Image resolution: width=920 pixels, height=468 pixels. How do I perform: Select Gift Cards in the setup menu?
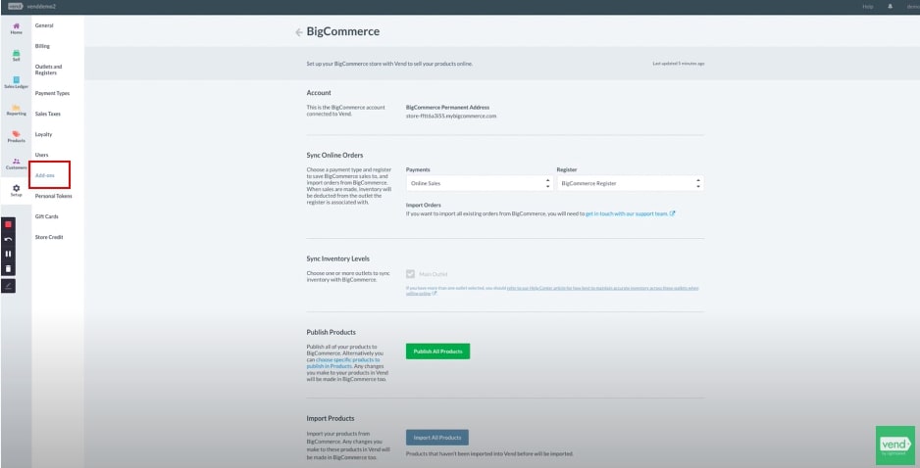(47, 216)
